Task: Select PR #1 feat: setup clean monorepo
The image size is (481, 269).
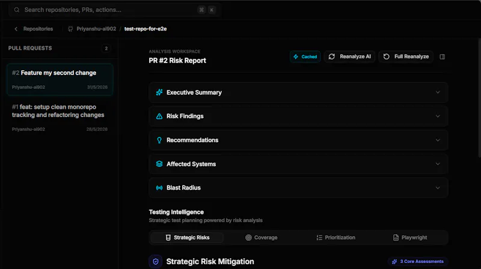Action: [60, 118]
